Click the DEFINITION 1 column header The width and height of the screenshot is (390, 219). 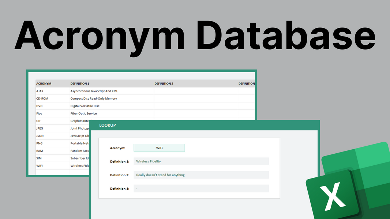(112, 84)
